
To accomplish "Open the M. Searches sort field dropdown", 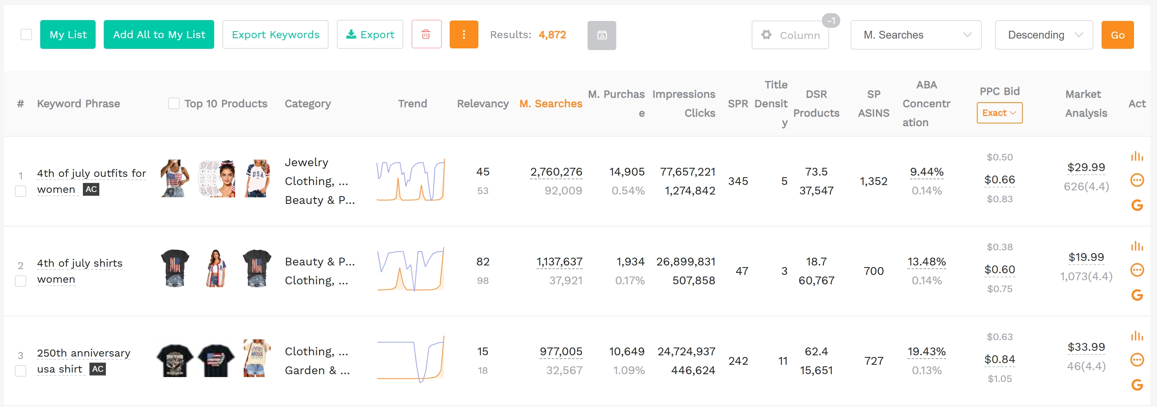I will (x=915, y=35).
